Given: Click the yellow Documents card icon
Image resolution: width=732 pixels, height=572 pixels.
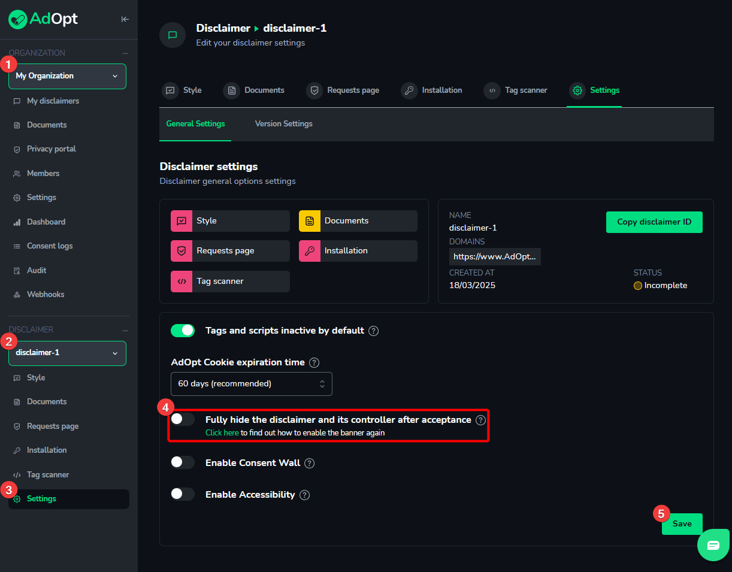Looking at the screenshot, I should (x=310, y=221).
